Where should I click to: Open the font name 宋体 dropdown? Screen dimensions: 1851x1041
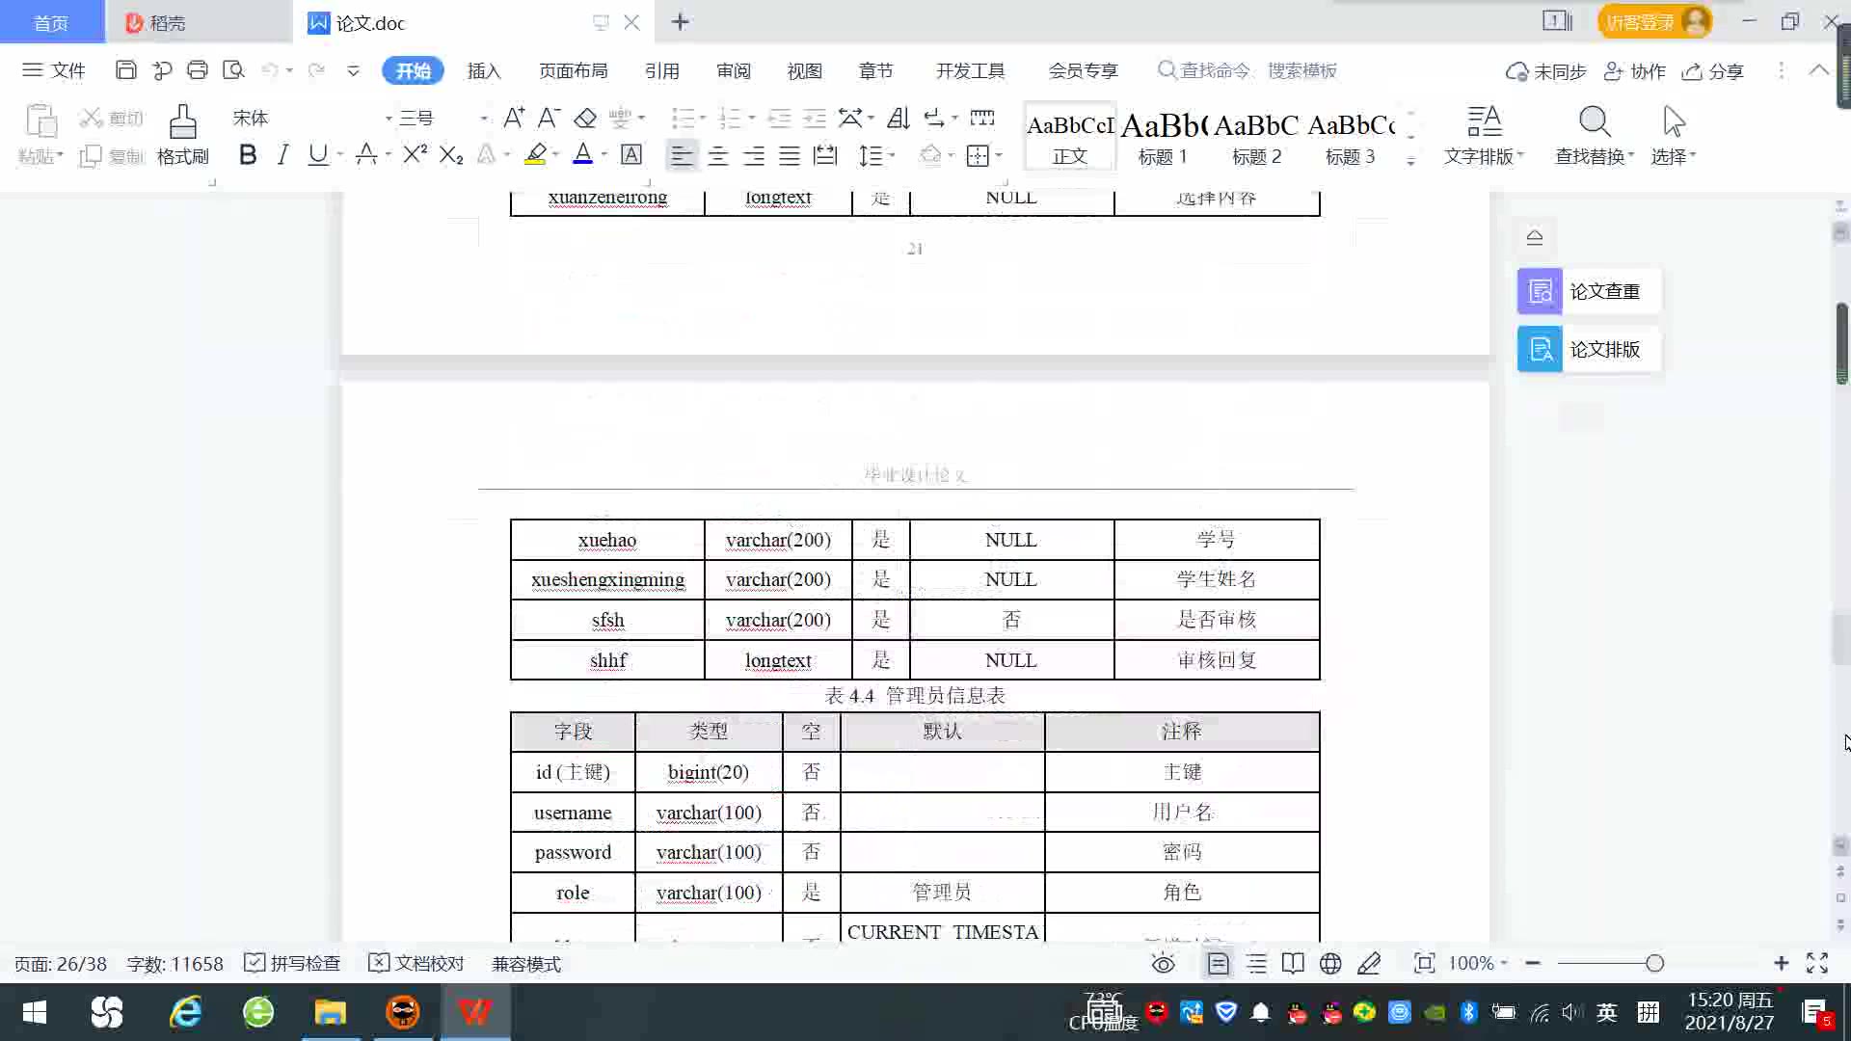pyautogui.click(x=389, y=119)
